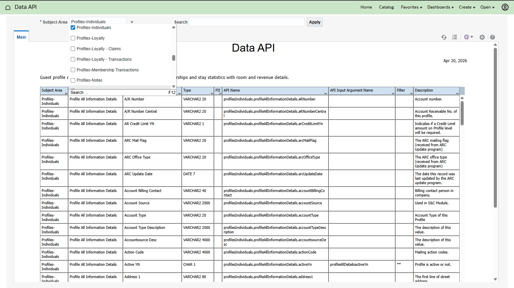This screenshot has height=288, width=514.
Task: Open the purple interaction cursor icon menu
Action: [468, 37]
